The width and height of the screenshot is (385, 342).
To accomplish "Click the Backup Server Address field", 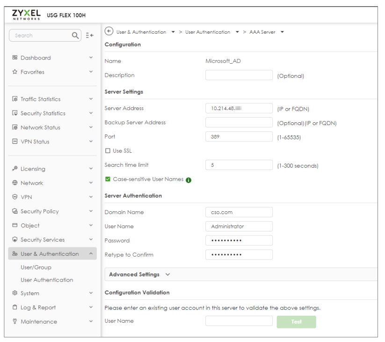I will (239, 122).
